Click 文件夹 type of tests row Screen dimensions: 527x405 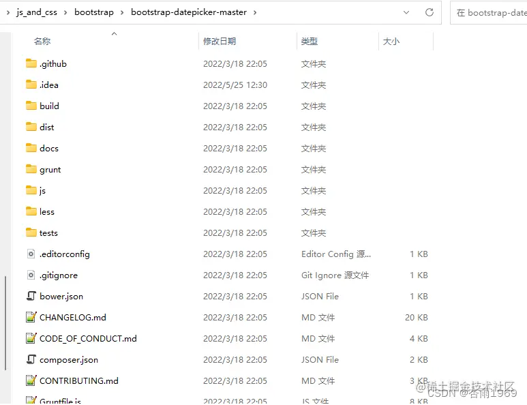click(x=313, y=233)
